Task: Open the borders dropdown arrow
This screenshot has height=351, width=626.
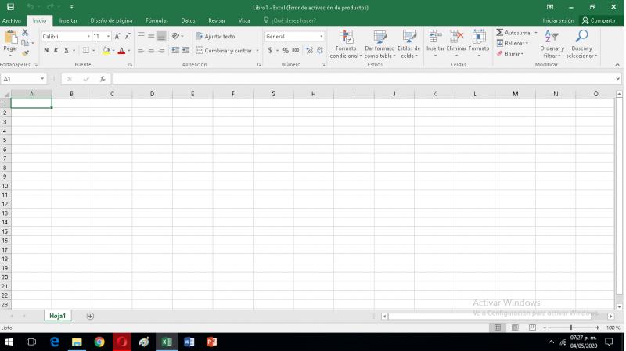Action: (94, 51)
